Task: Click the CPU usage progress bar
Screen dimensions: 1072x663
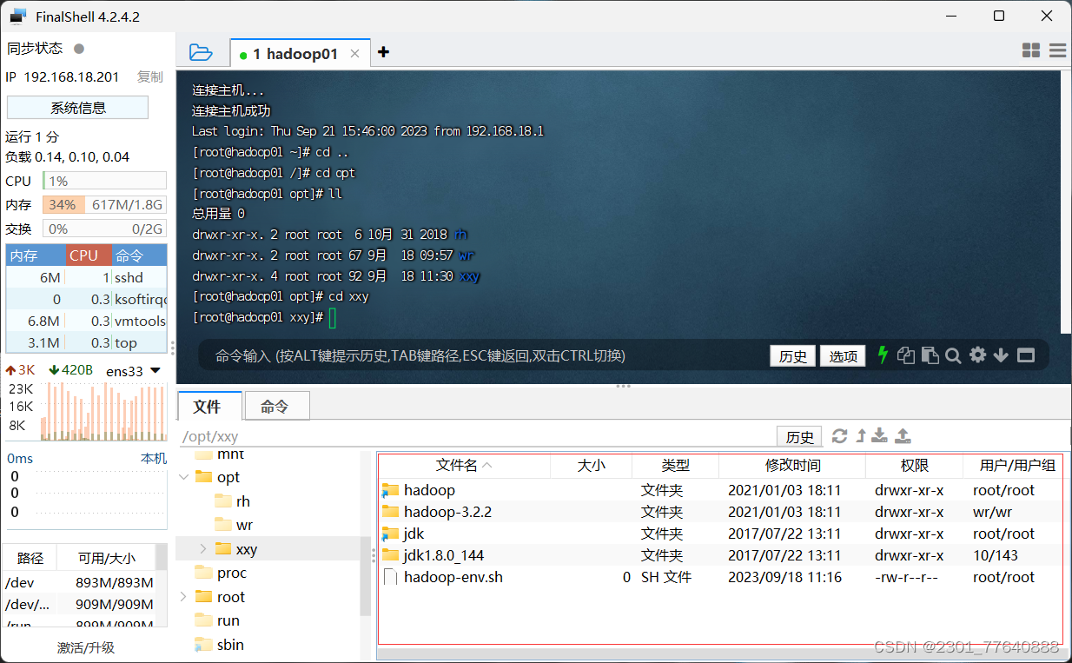Action: pyautogui.click(x=104, y=181)
